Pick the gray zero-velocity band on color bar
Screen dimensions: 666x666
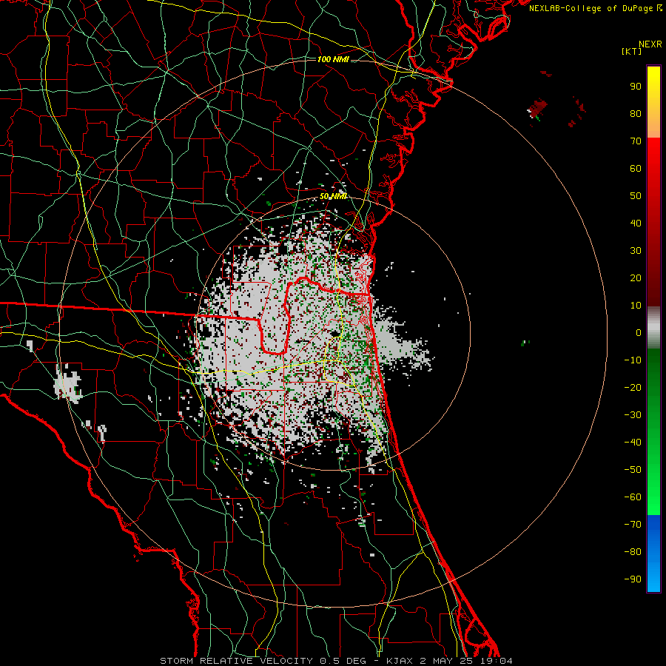click(653, 327)
